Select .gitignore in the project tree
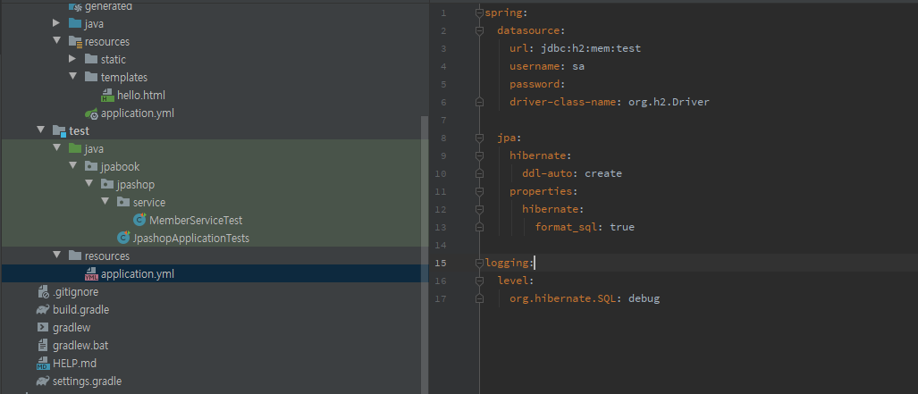The image size is (918, 394). 75,291
